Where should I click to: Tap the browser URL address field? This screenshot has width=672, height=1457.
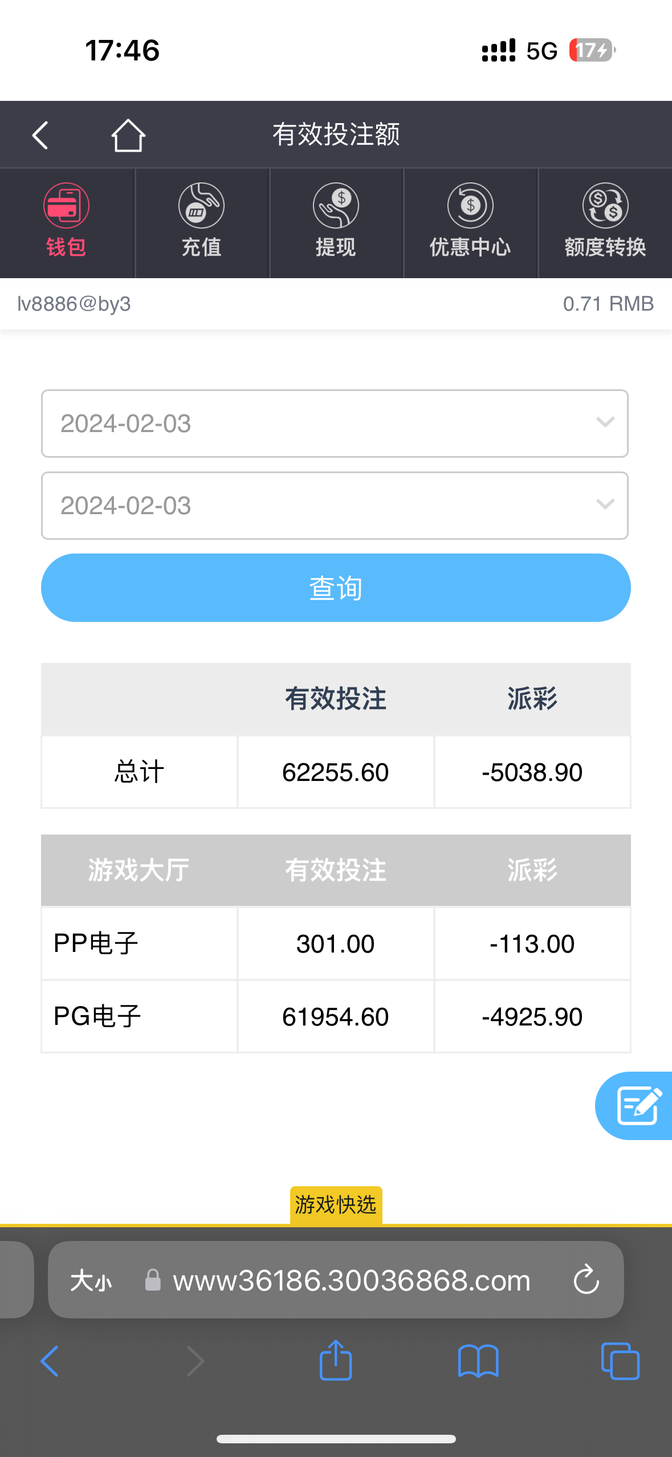coord(351,1280)
